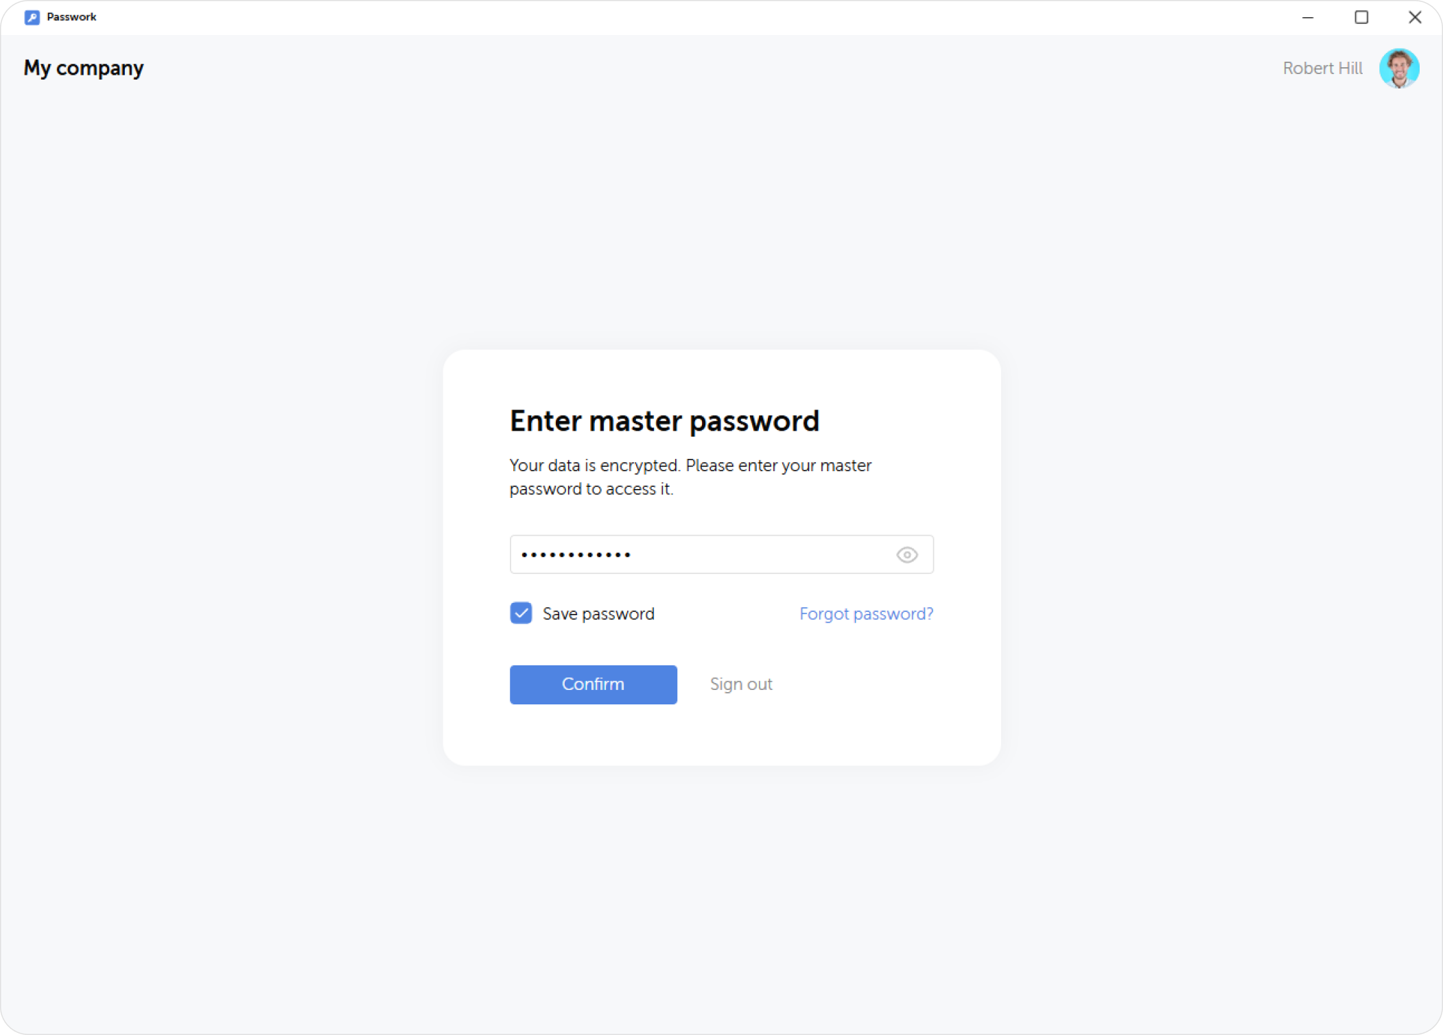Click the Robert Hill username text
This screenshot has width=1443, height=1035.
(x=1322, y=68)
